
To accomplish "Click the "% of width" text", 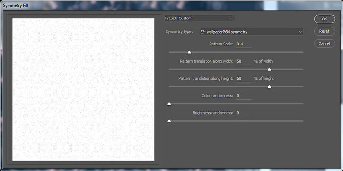I will [x=263, y=61].
